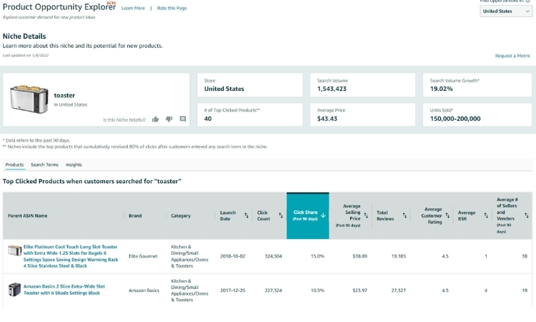Screen dimensions: 536x322
Task: Open the Learn More link
Action: coord(133,8)
